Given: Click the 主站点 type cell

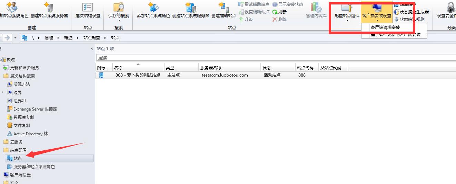Looking at the screenshot, I should coord(173,75).
